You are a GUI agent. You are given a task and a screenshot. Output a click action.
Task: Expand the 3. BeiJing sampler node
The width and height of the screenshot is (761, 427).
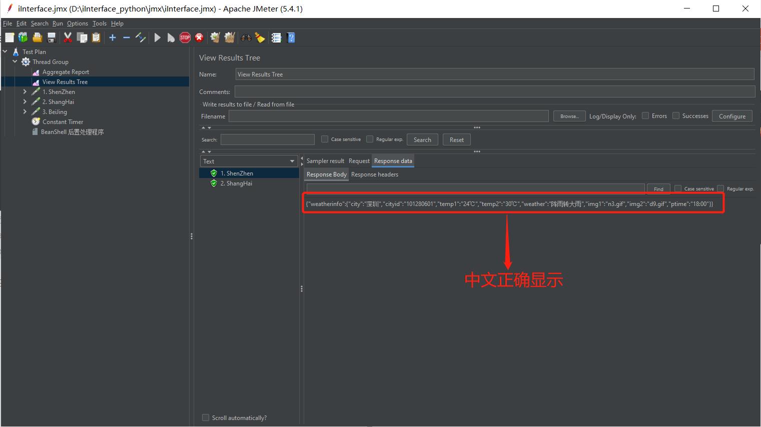tap(25, 111)
